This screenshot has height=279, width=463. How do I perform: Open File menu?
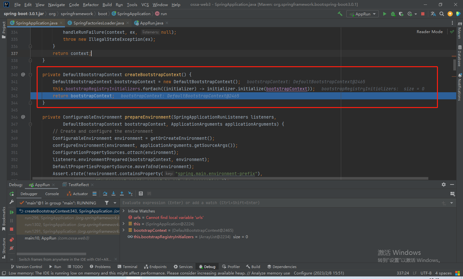click(x=17, y=4)
